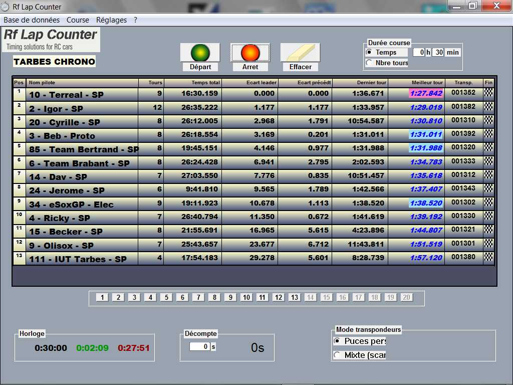Viewport: 513px width, 385px height.
Task: Click checkered flag icon for Terreal row
Action: 488,93
